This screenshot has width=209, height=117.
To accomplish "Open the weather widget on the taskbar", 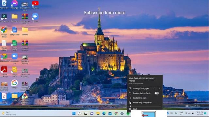I will [x=9, y=113].
